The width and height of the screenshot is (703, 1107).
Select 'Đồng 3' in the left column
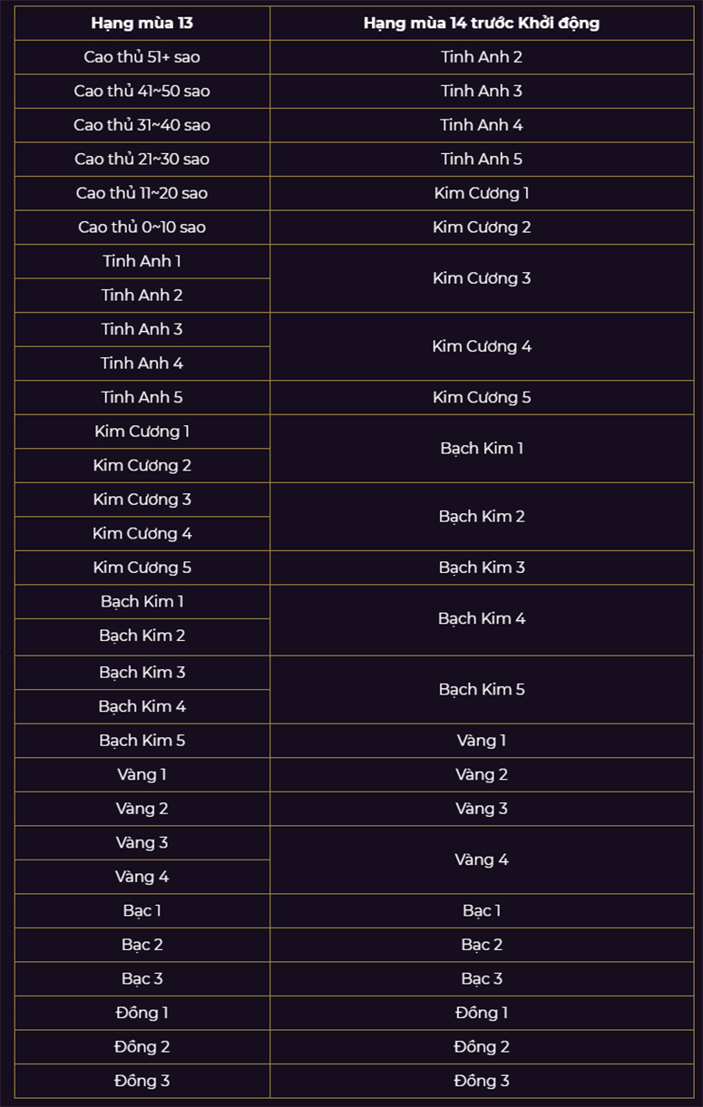[142, 1081]
